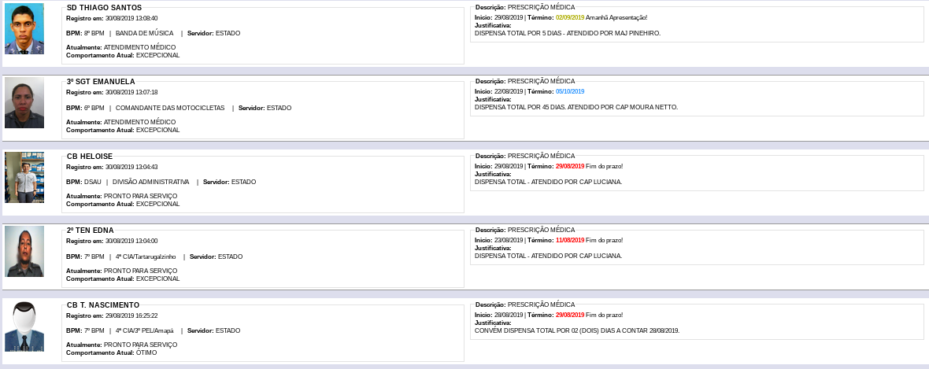This screenshot has height=369, width=929.
Task: Click start date 22/08/2019
Action: pos(509,92)
